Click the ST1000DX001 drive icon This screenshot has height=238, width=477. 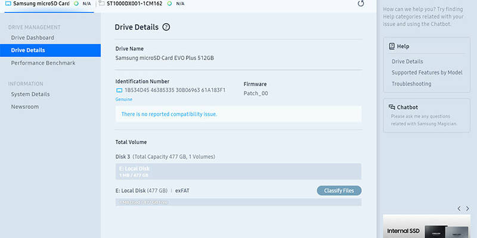coord(101,4)
